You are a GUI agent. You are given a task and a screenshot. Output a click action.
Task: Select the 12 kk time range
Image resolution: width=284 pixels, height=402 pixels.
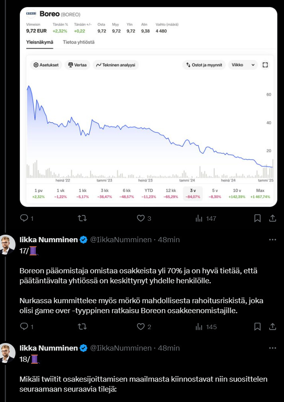coord(171,193)
